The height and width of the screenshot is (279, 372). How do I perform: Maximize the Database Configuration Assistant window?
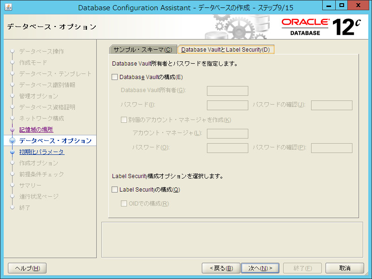[341, 6]
